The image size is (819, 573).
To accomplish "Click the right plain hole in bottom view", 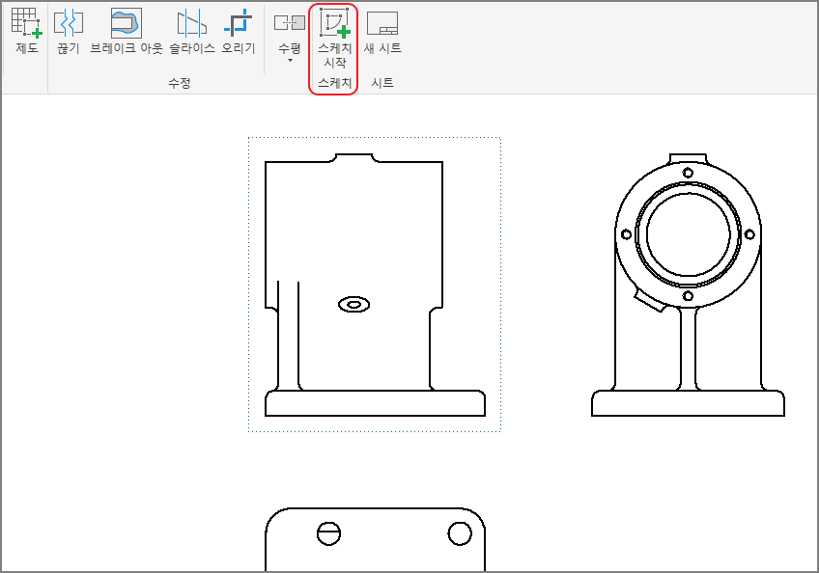I will click(x=460, y=533).
